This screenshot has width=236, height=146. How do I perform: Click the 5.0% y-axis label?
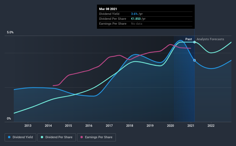[x=10, y=32]
